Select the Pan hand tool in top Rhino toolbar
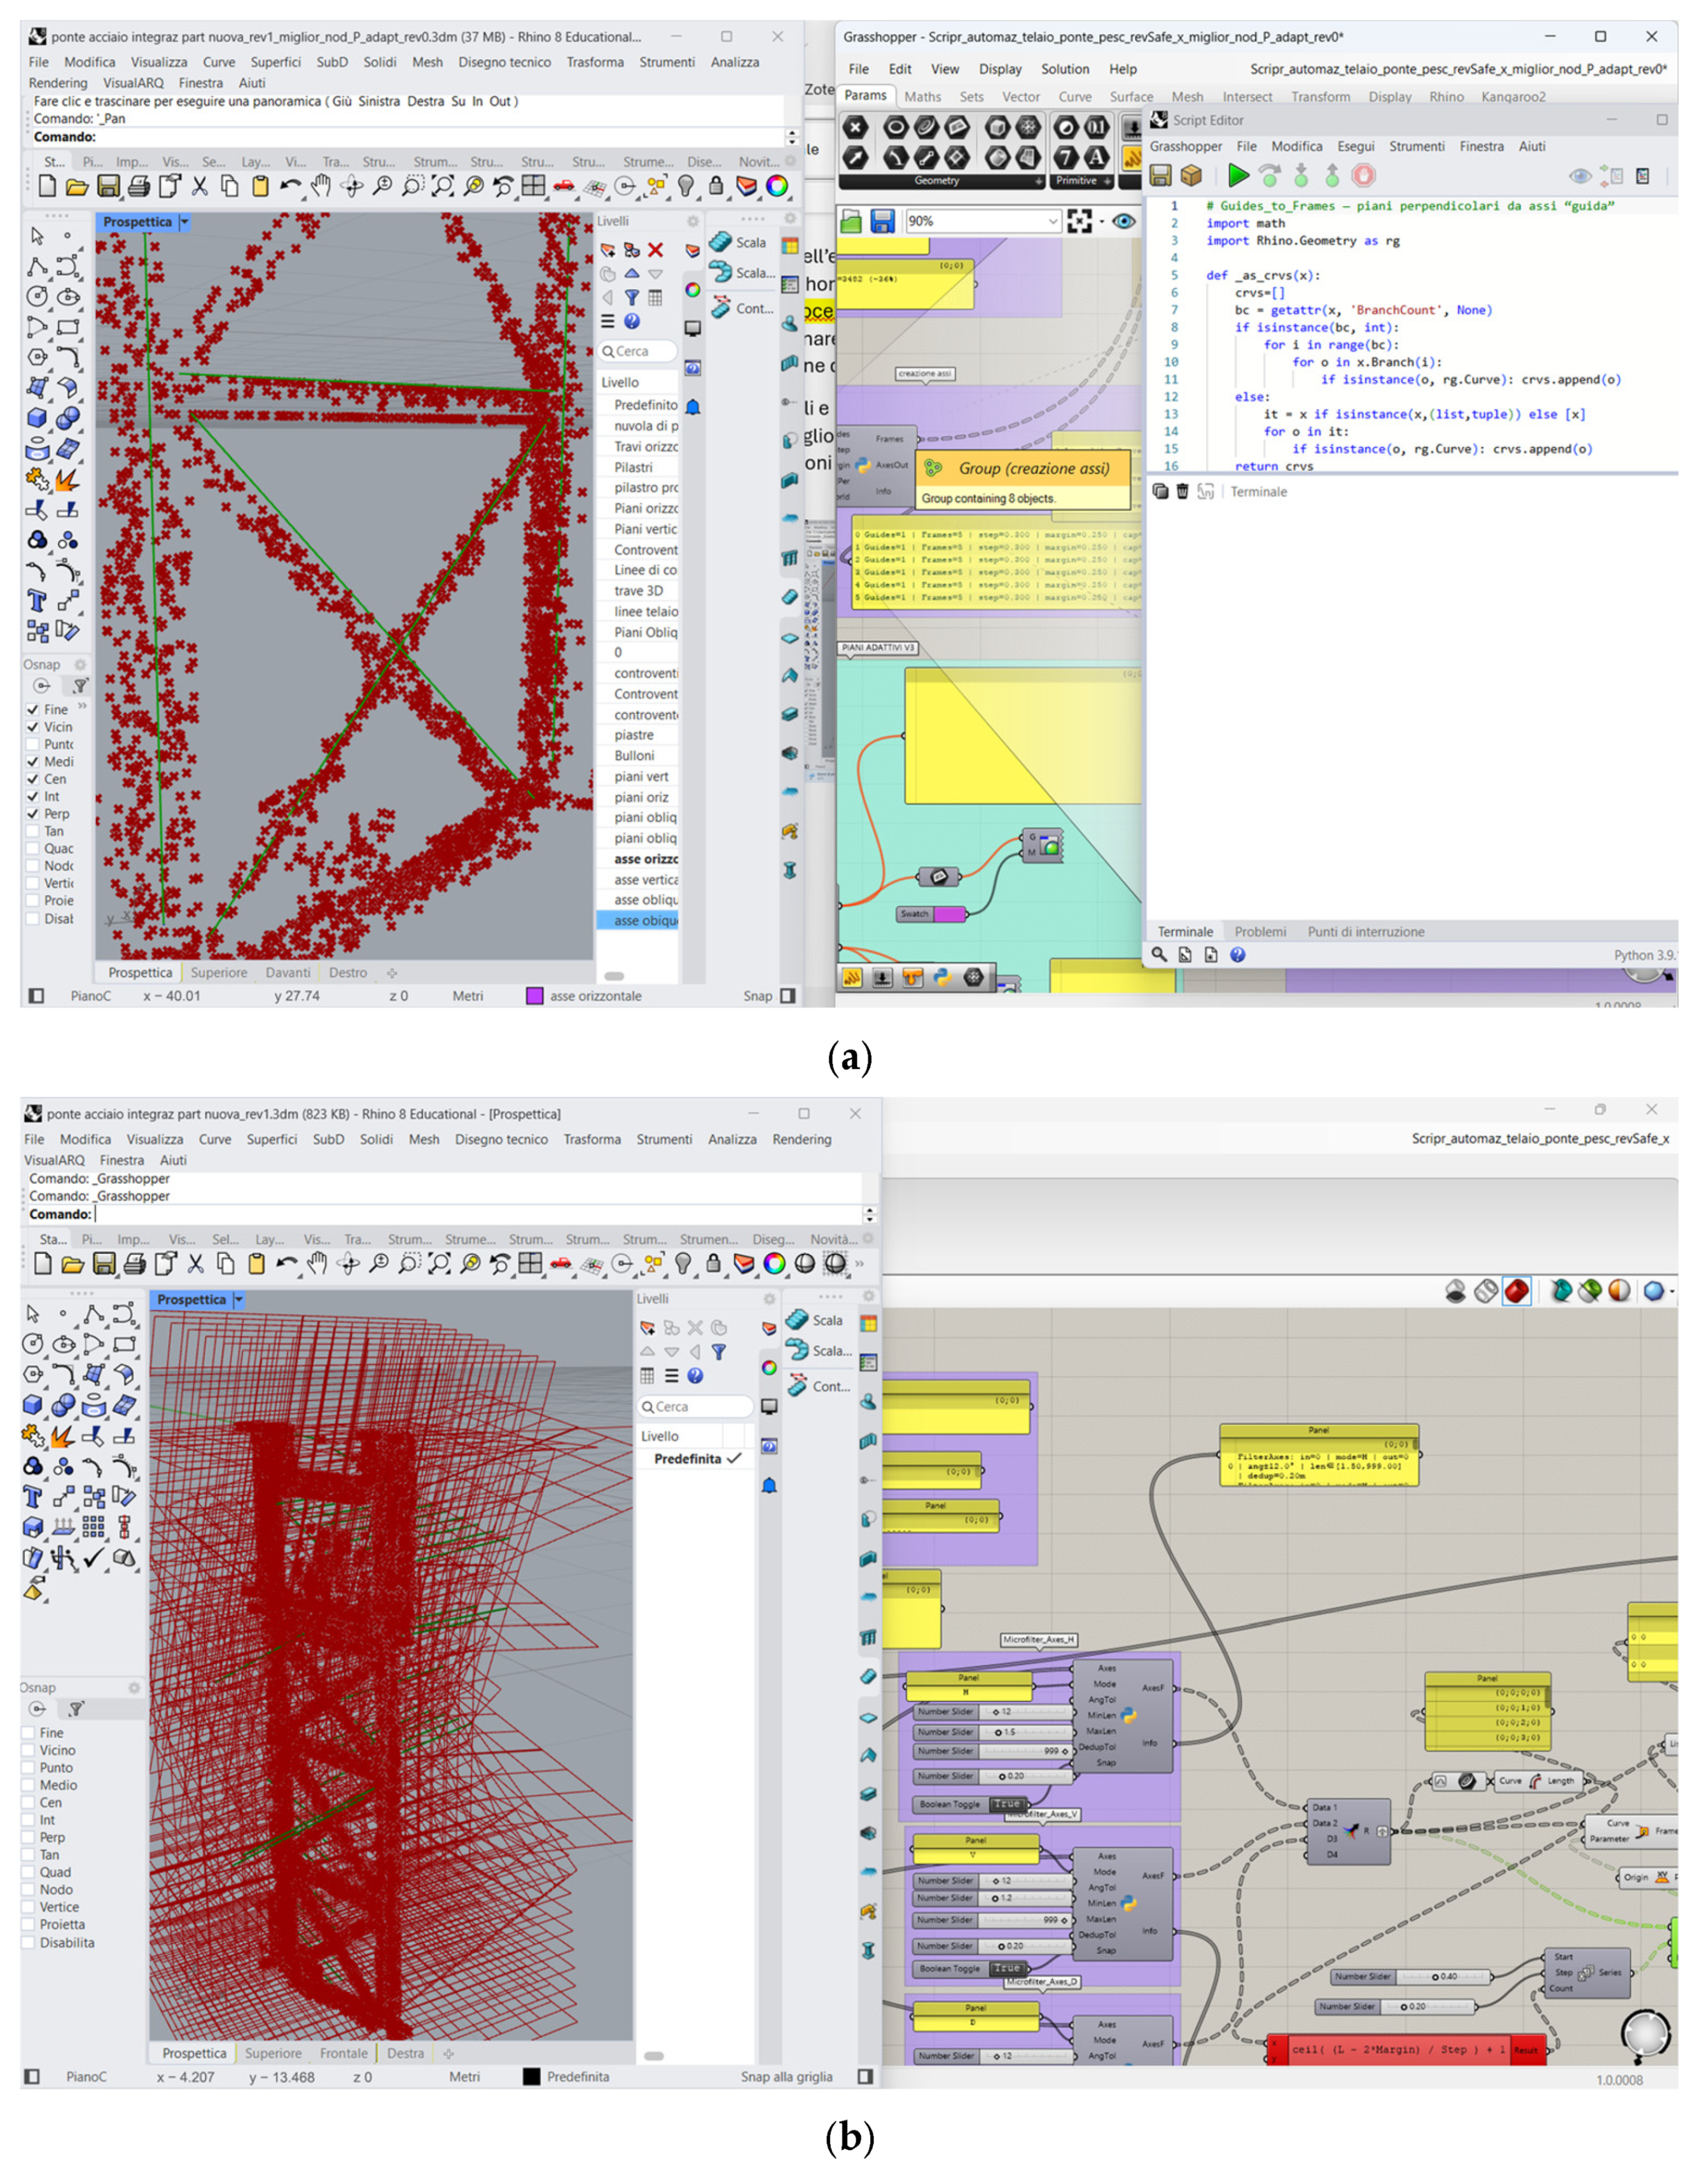 coord(320,186)
